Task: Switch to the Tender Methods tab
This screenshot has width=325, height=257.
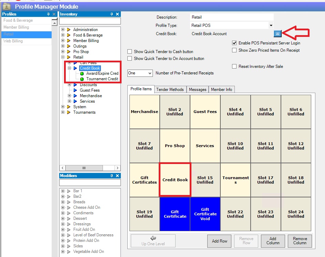Action: [x=170, y=90]
